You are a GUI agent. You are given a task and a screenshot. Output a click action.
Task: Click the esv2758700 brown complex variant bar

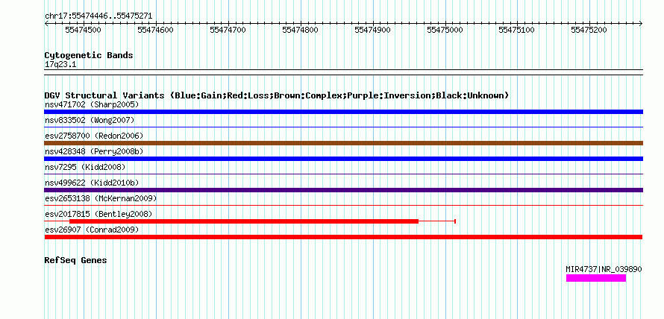pos(343,143)
